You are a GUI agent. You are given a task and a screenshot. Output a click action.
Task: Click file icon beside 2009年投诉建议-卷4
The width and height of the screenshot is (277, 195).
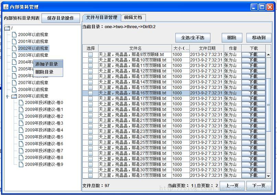21,130
